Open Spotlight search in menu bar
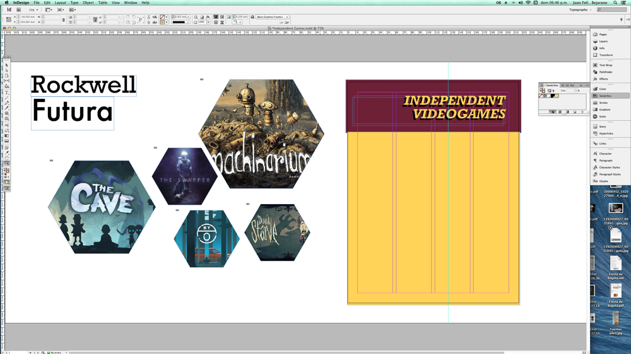The image size is (631, 354). tap(615, 3)
